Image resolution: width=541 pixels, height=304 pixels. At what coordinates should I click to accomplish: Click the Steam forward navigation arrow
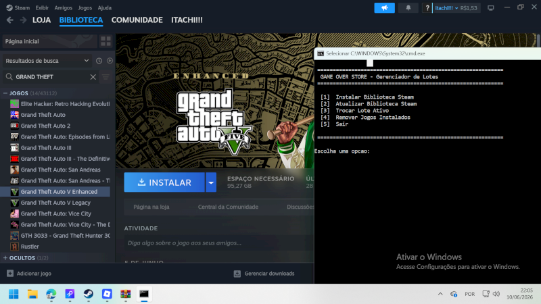[23, 20]
